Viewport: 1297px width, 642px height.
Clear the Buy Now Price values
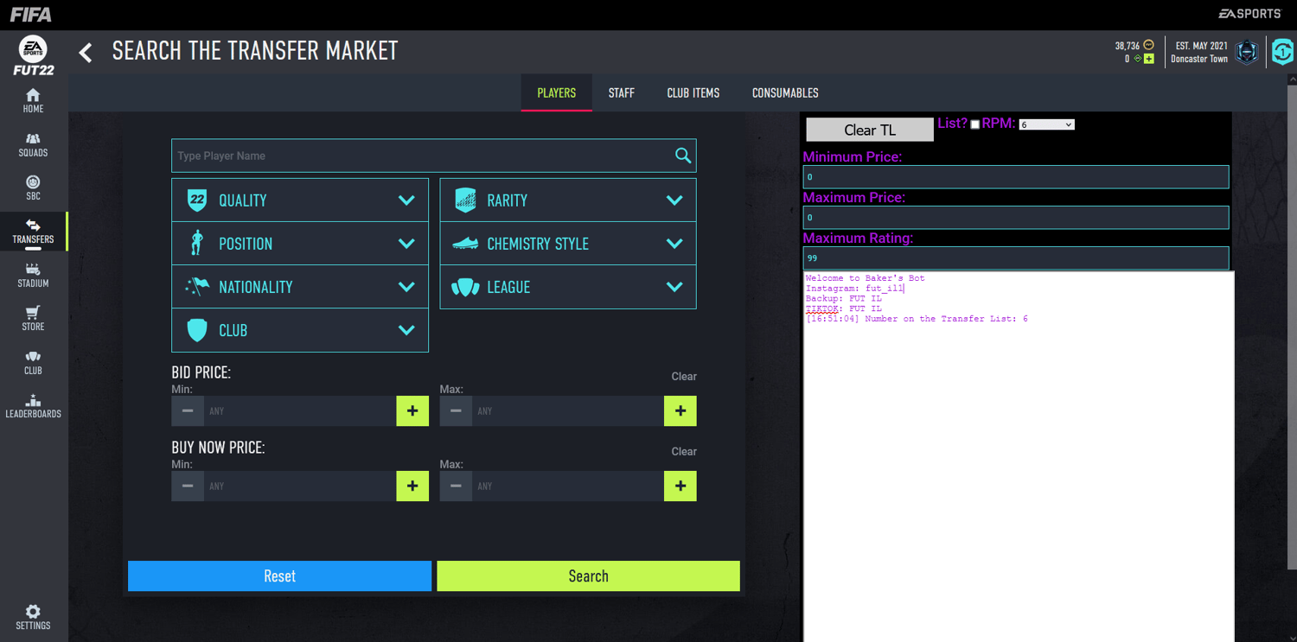(684, 452)
